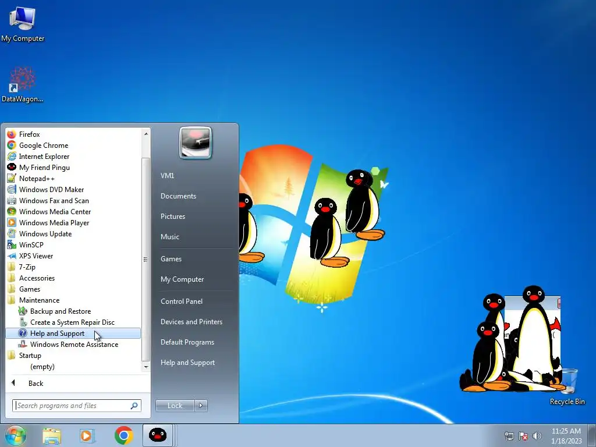Screen dimensions: 596x447
Task: Click the programs list scroll up arrow
Action: click(146, 133)
